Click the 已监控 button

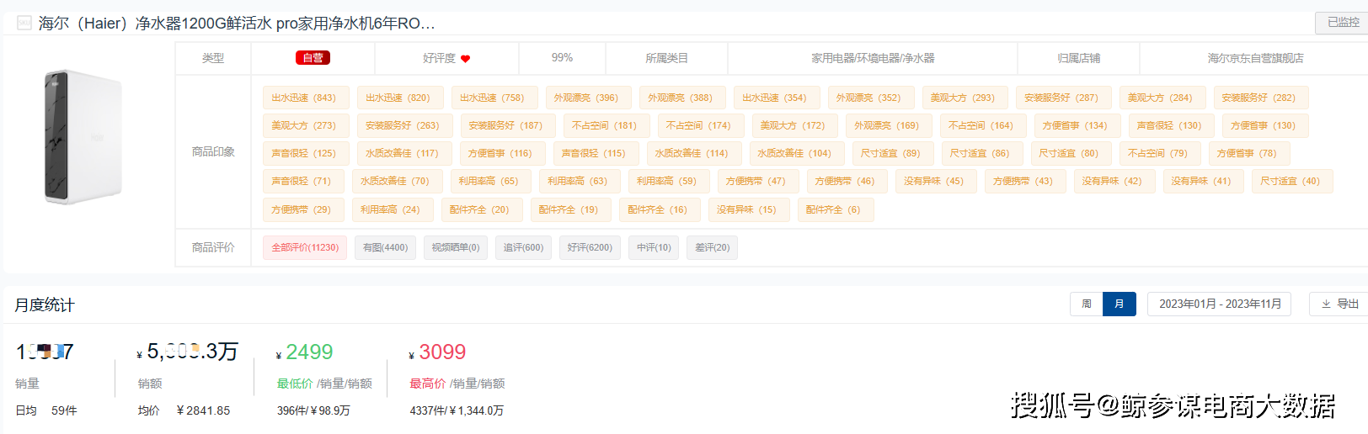(x=1343, y=23)
